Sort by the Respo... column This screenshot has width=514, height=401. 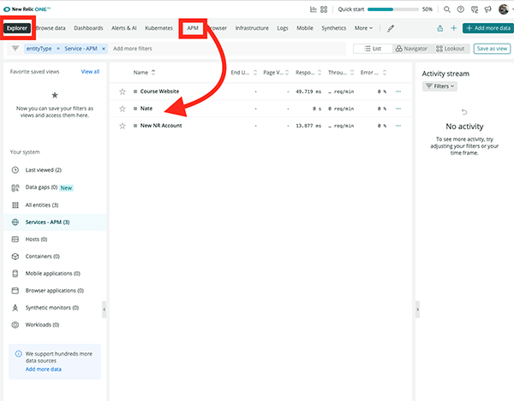pos(308,73)
